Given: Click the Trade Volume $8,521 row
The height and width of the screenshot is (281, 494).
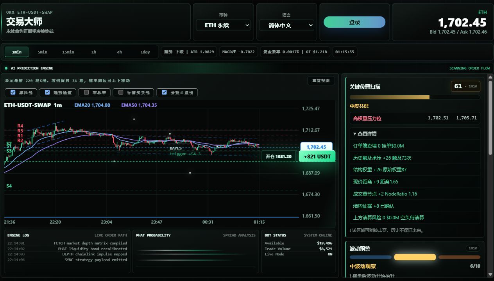Looking at the screenshot, I should tap(298, 249).
